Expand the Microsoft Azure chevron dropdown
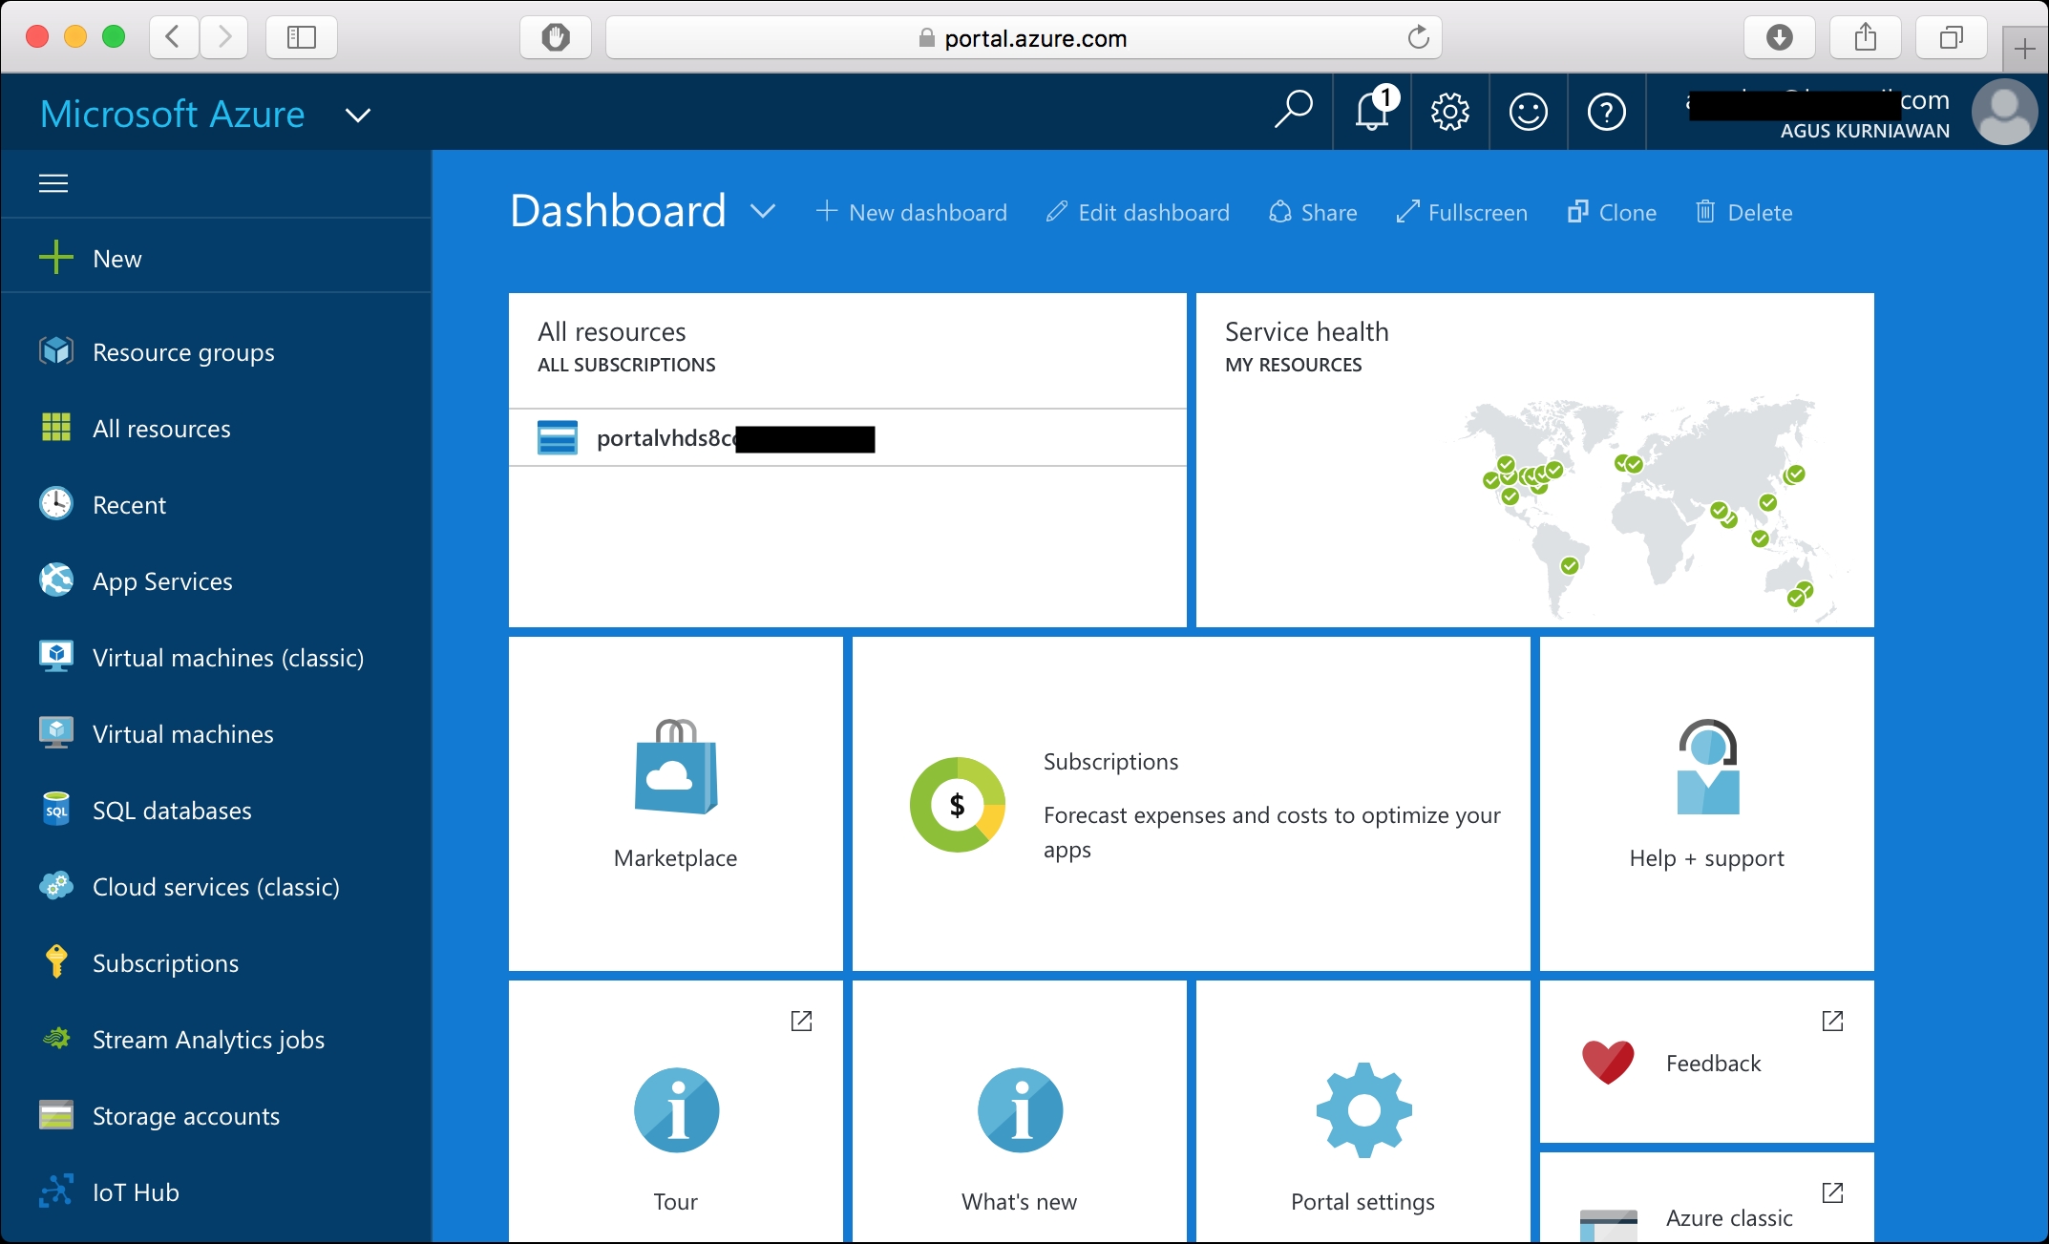Screen dimensions: 2049x1244 (358, 116)
